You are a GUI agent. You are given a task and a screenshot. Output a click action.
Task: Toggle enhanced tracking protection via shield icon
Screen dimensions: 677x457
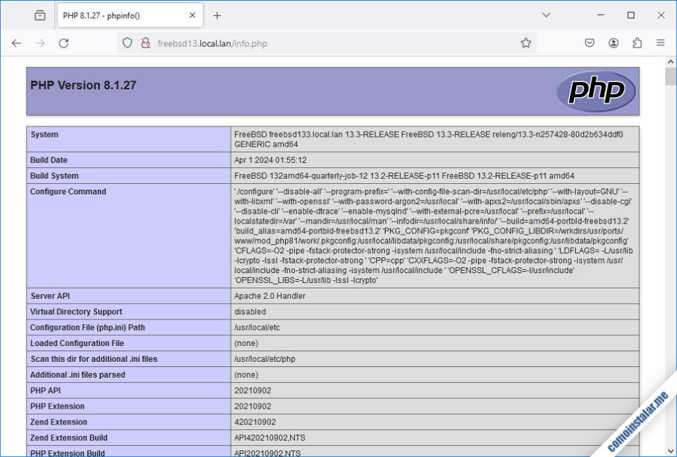(x=126, y=42)
